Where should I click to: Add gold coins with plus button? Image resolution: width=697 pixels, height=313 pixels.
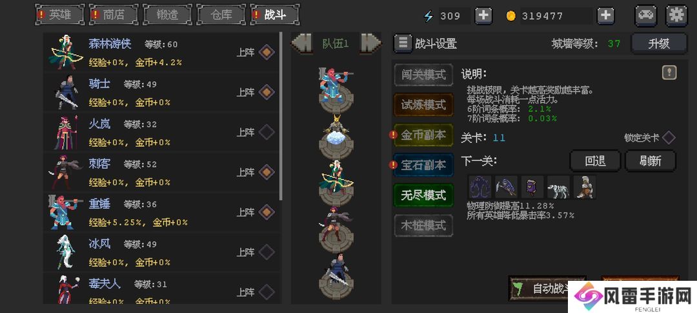tap(605, 16)
